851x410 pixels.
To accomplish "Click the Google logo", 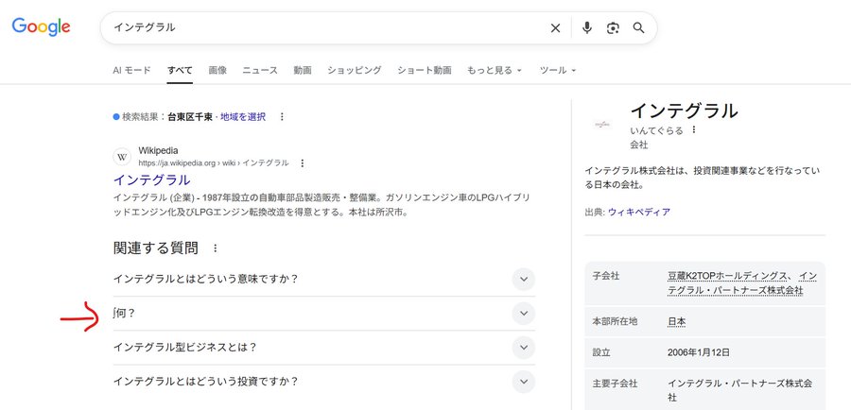I will 41,27.
